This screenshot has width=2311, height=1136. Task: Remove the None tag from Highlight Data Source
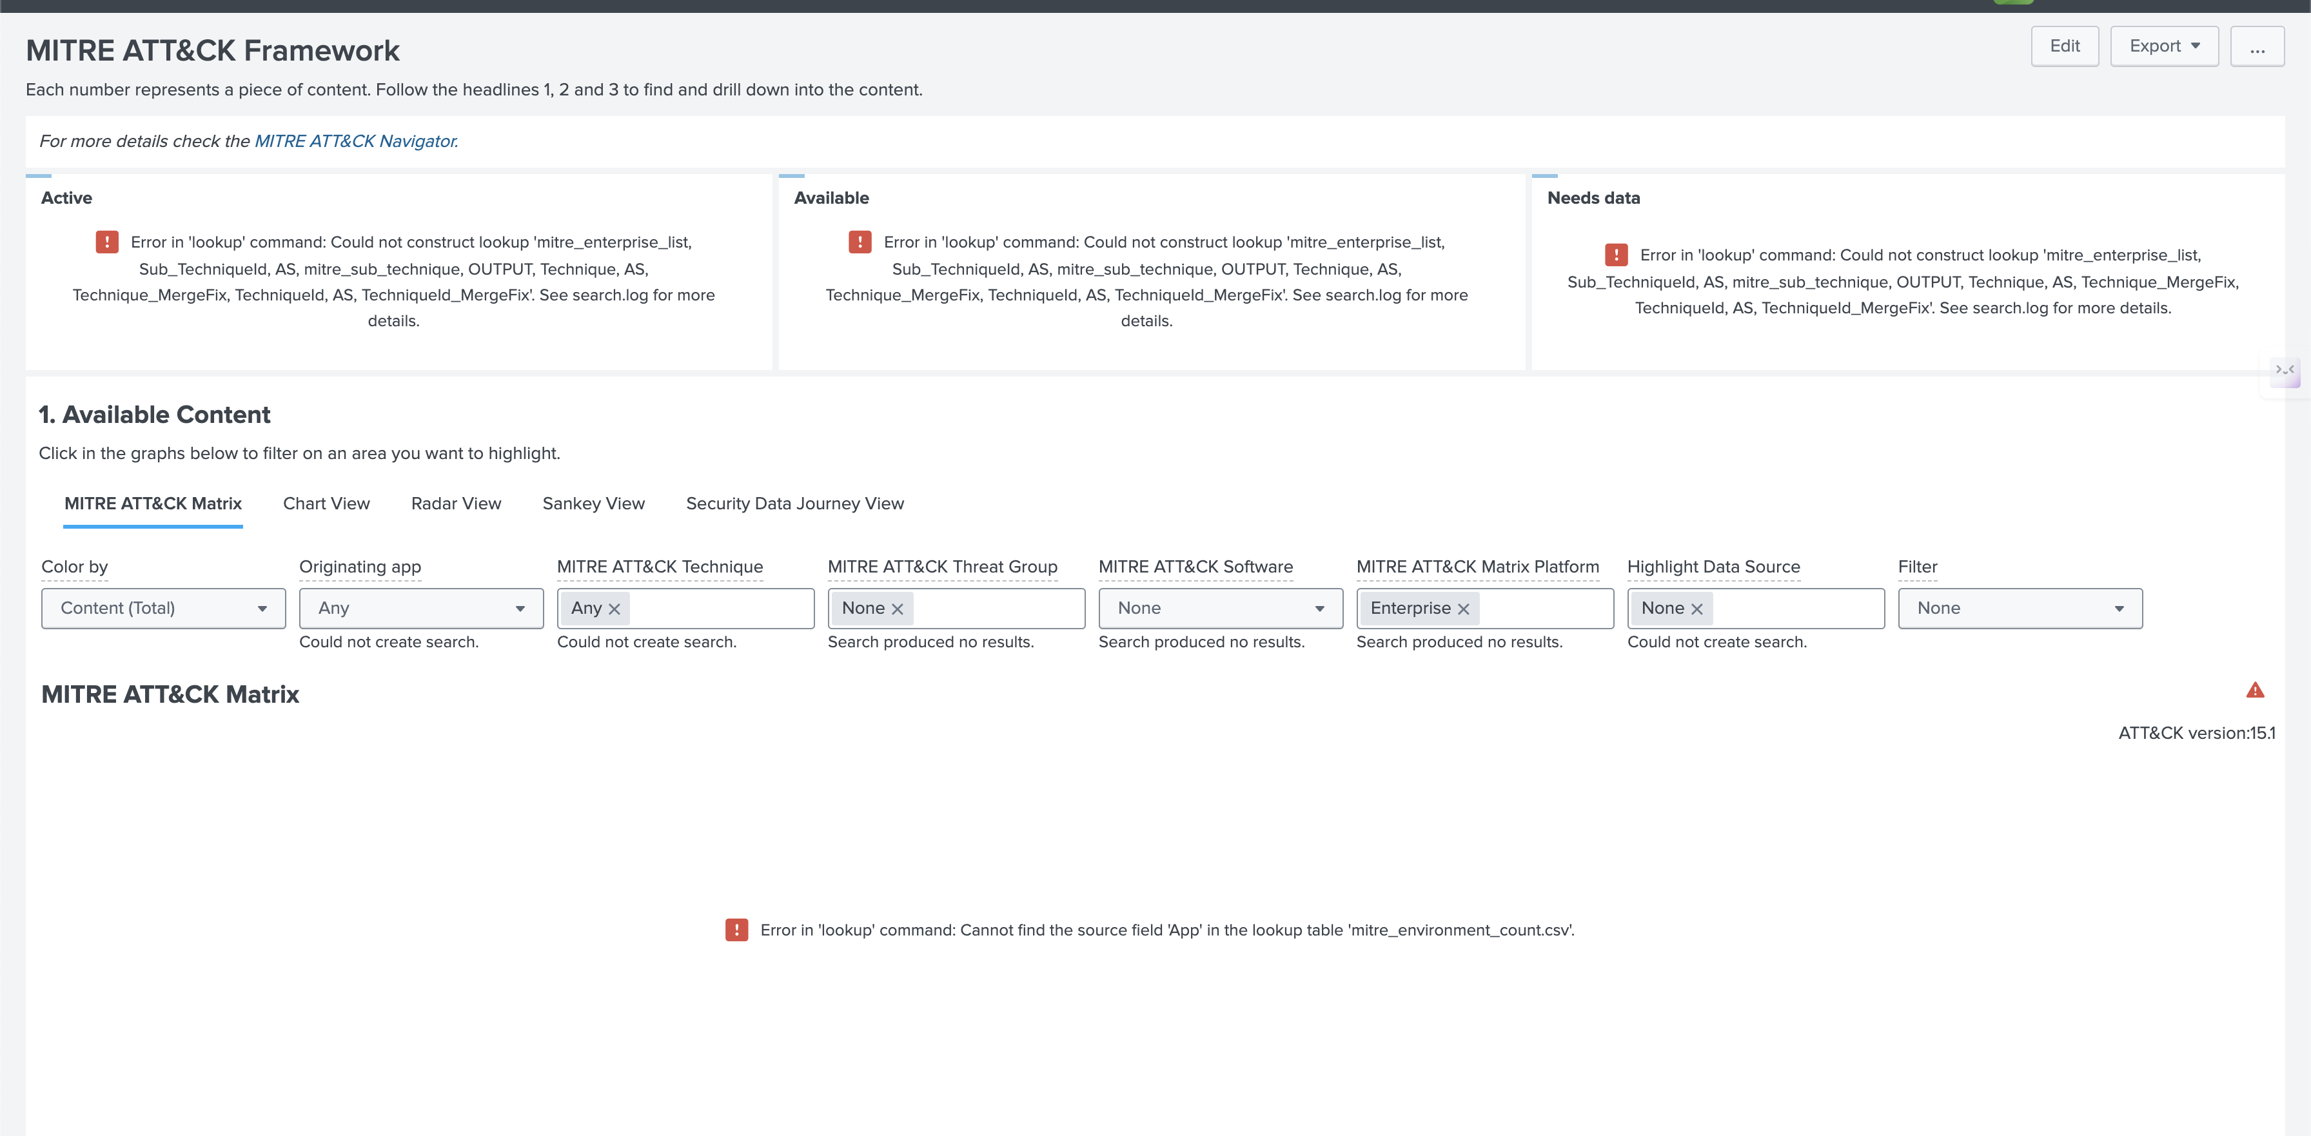tap(1696, 609)
